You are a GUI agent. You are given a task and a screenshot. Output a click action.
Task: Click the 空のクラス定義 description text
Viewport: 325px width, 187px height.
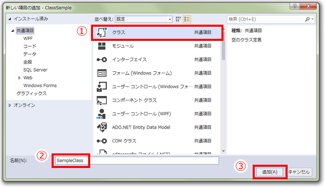point(247,40)
